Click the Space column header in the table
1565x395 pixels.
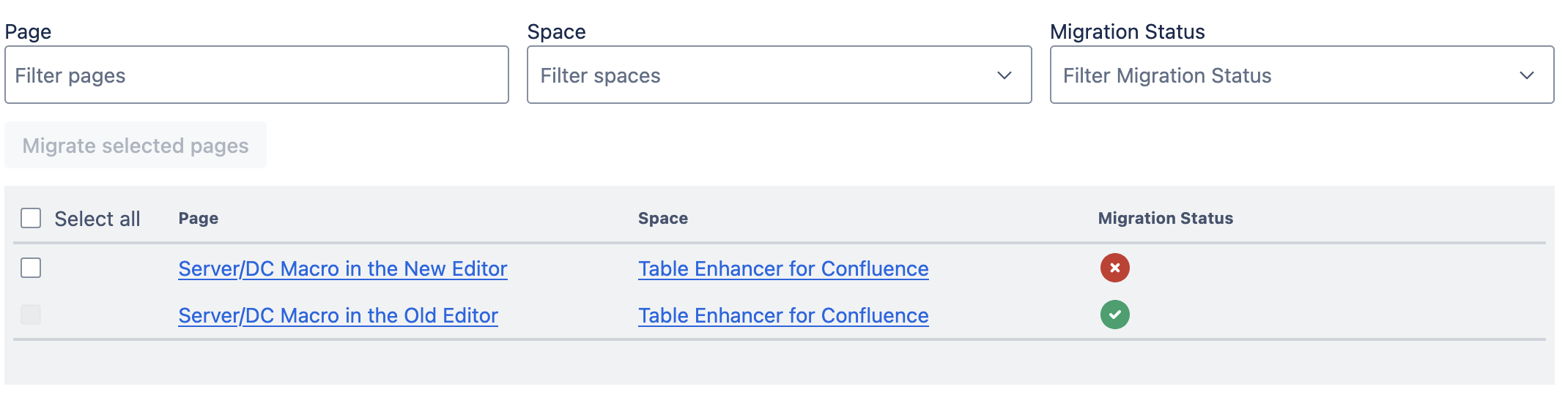click(x=663, y=218)
